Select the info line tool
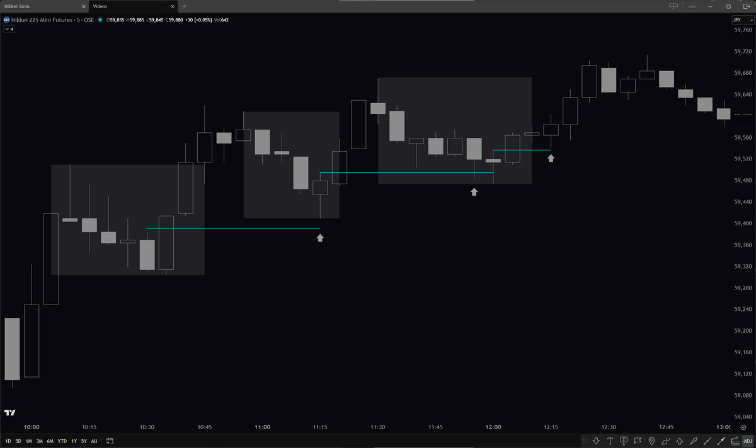This screenshot has height=448, width=756. (721, 441)
